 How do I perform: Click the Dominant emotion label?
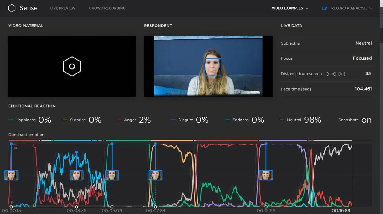click(26, 135)
